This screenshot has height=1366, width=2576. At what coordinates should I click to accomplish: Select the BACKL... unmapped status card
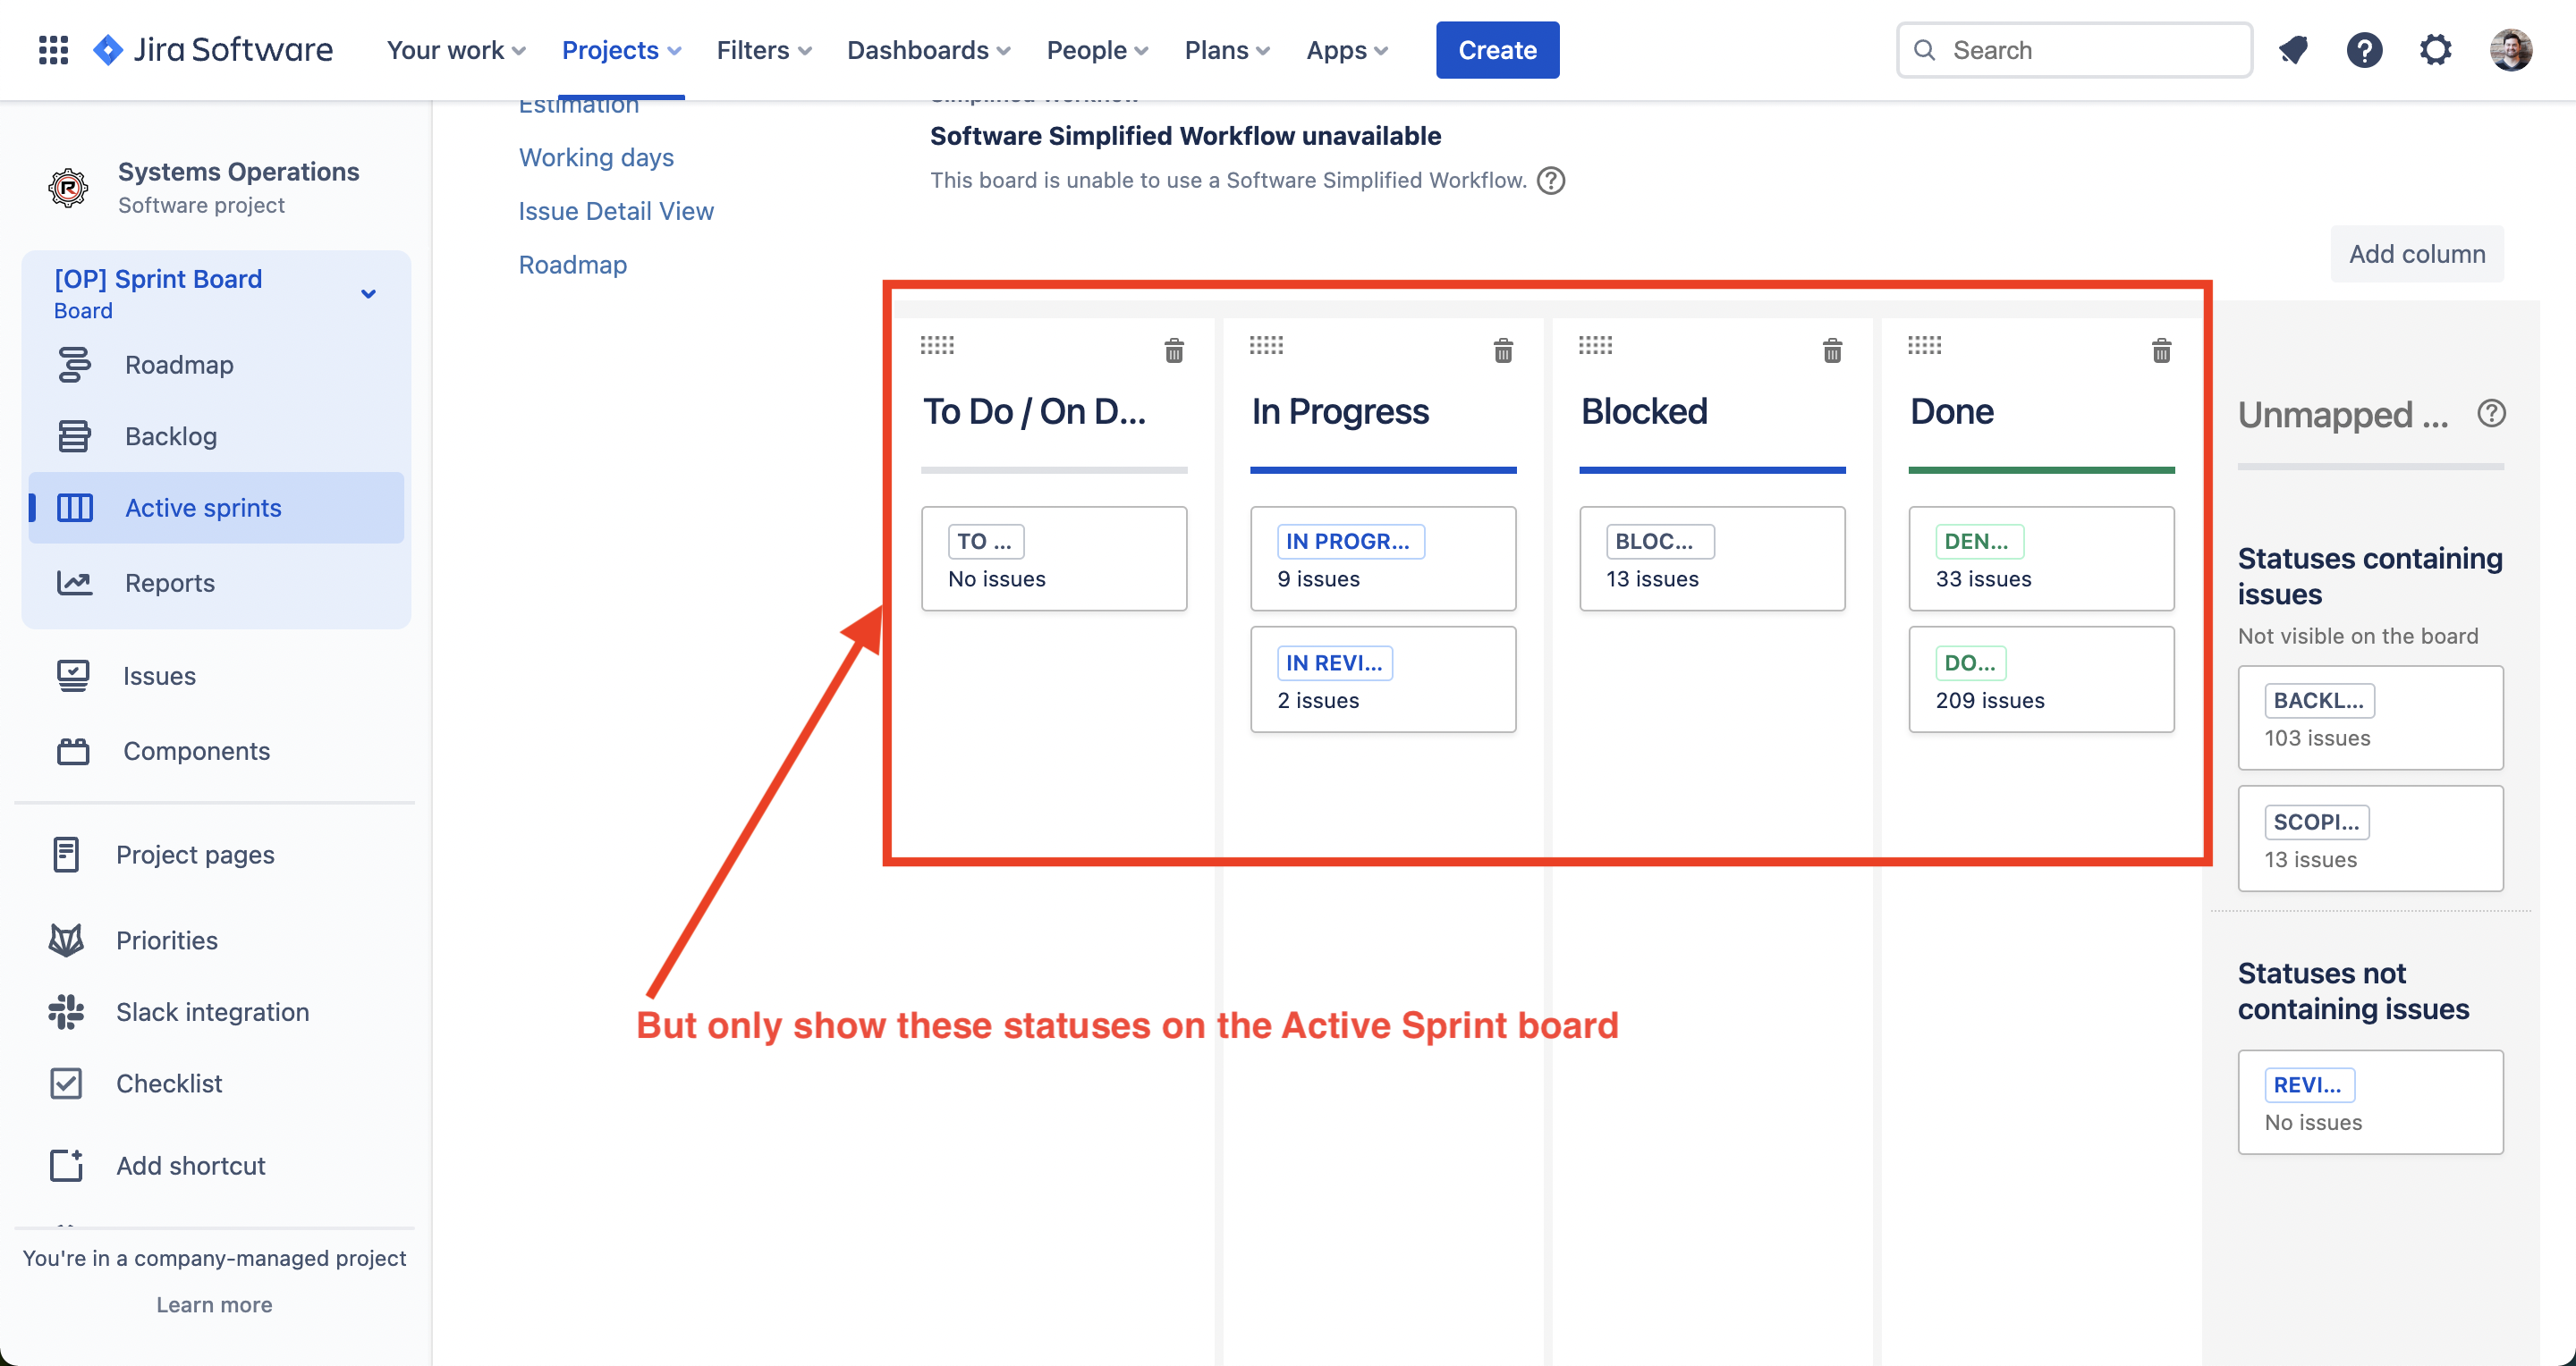2370,718
